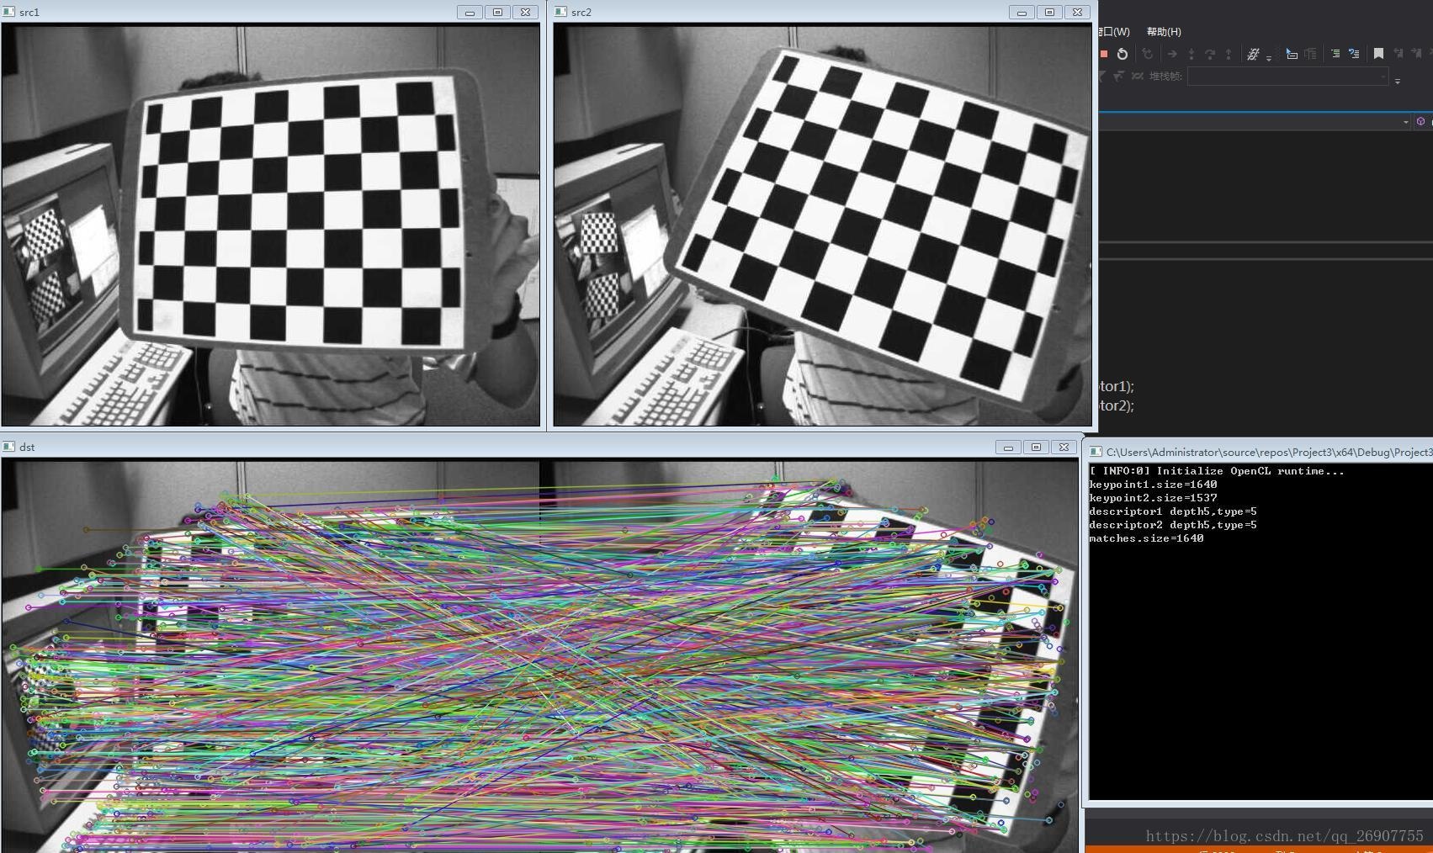1433x853 pixels.
Task: Click the step into debug icon
Action: click(x=1191, y=54)
